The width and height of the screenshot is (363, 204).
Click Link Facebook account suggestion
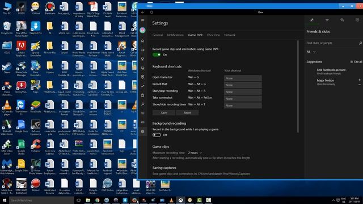point(331,71)
